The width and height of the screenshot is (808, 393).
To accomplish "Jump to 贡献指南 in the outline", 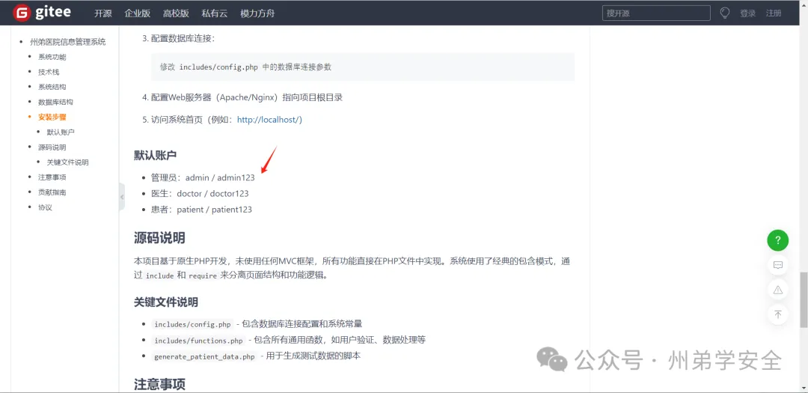I will 52,192.
